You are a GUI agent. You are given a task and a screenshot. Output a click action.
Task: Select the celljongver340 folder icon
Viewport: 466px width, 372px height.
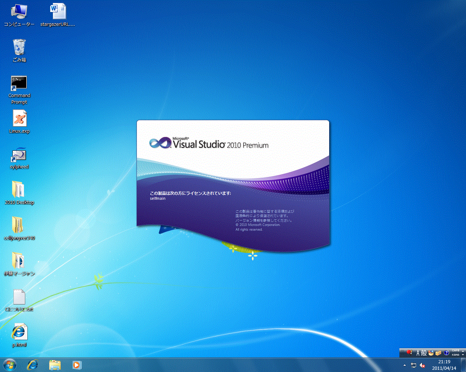[19, 229]
